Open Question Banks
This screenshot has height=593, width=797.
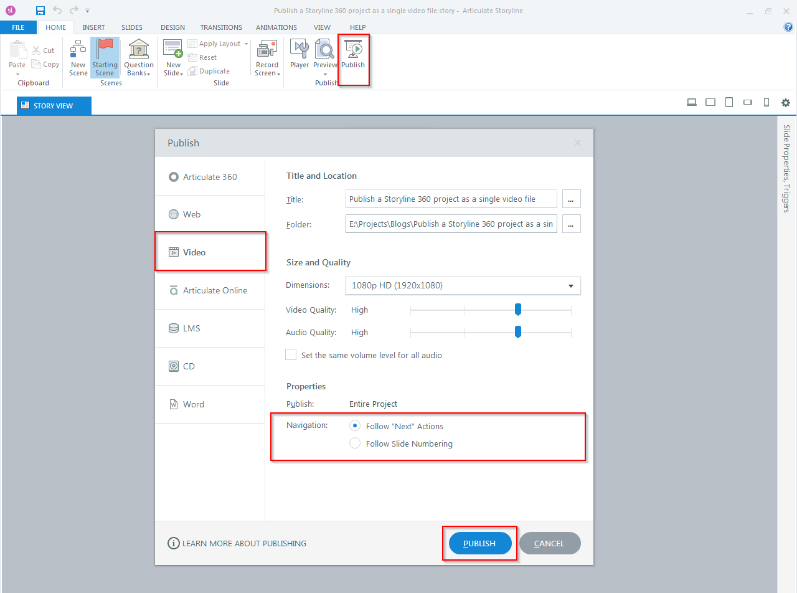point(138,57)
